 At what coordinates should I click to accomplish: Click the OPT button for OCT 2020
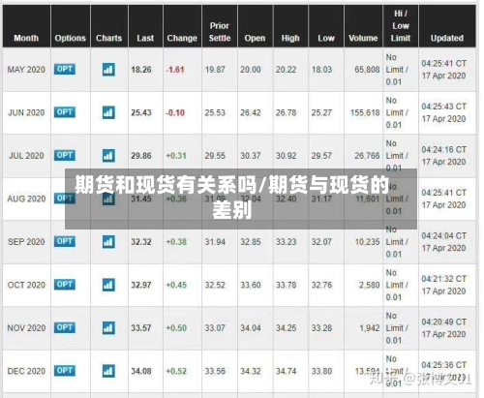click(65, 285)
